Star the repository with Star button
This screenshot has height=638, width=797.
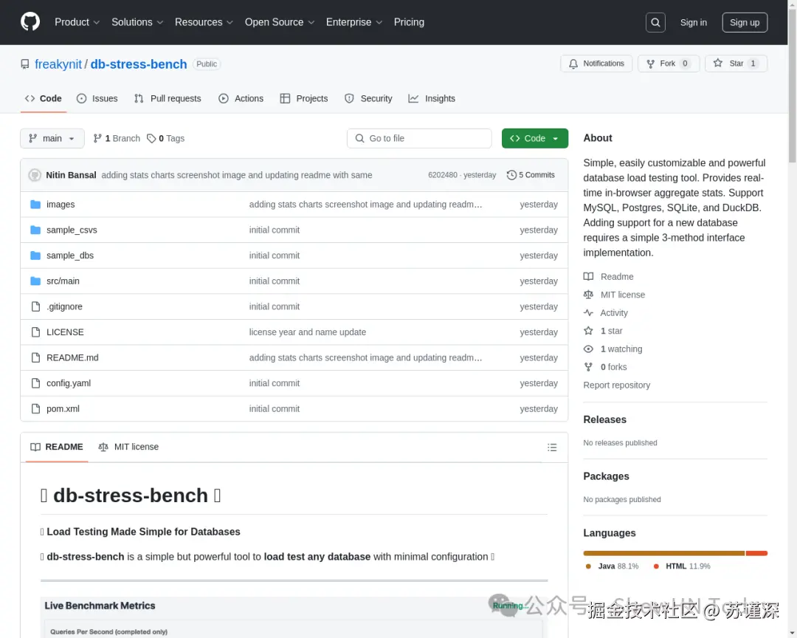coord(736,64)
